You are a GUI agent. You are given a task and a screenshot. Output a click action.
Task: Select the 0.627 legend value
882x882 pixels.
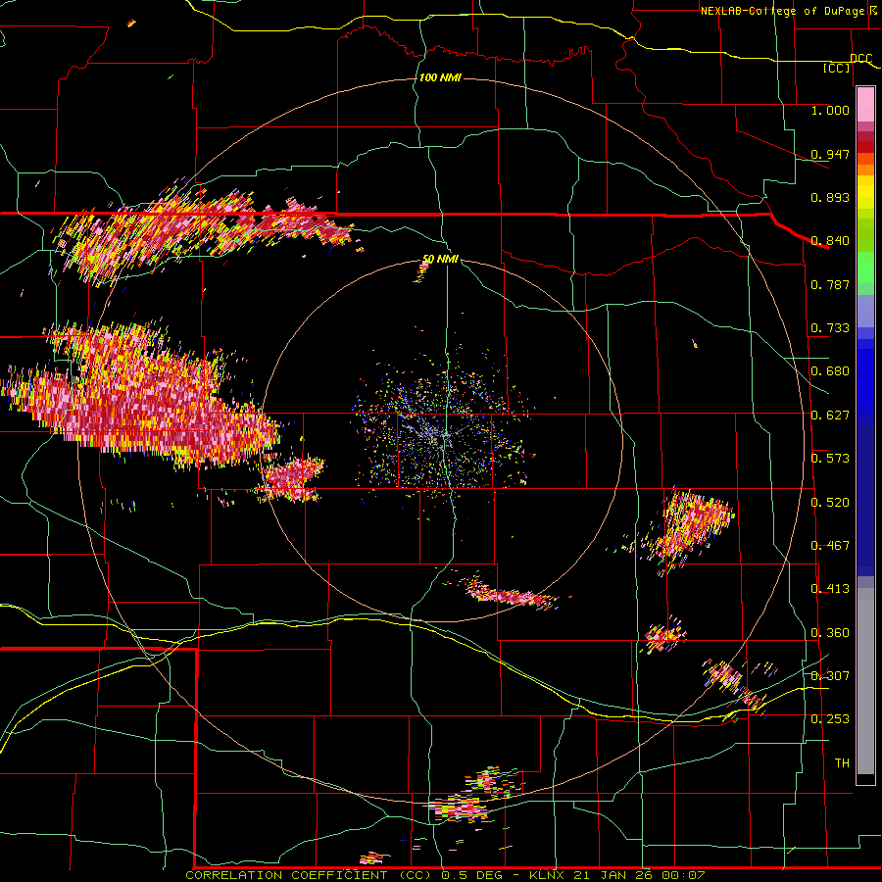click(830, 416)
